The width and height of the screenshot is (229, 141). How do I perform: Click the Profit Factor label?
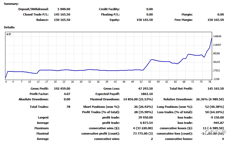coord(39,94)
